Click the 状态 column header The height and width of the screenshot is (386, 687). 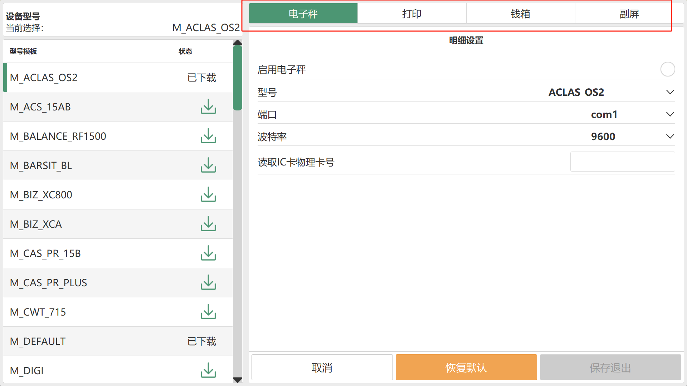point(185,51)
